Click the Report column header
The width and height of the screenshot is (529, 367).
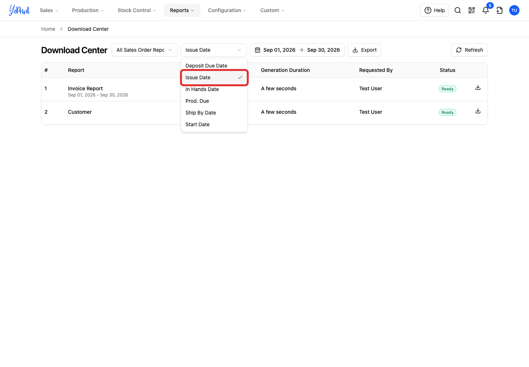[x=76, y=70]
